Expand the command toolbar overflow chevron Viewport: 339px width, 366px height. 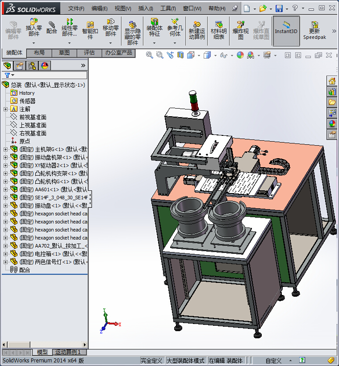tap(334, 31)
